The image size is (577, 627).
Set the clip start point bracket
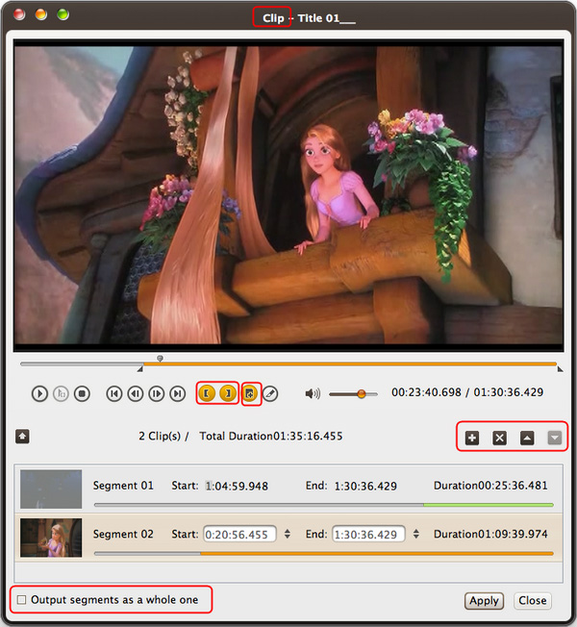click(x=207, y=393)
